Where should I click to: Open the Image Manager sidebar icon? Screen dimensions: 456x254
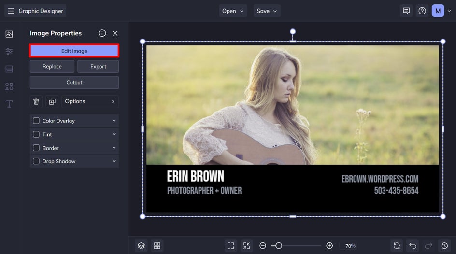(x=9, y=34)
